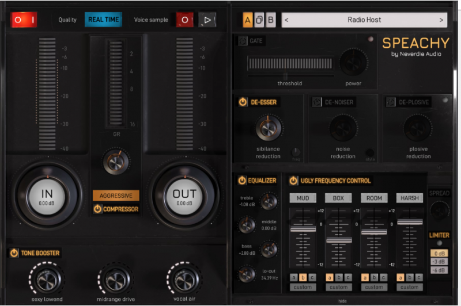Select preset slot B
This screenshot has width=461, height=306.
270,20
